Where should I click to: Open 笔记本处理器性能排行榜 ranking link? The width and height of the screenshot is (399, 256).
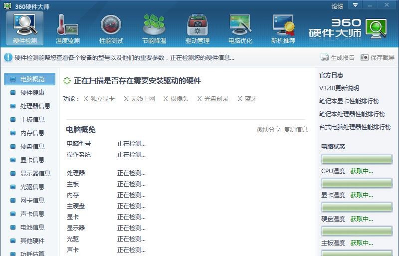point(352,114)
